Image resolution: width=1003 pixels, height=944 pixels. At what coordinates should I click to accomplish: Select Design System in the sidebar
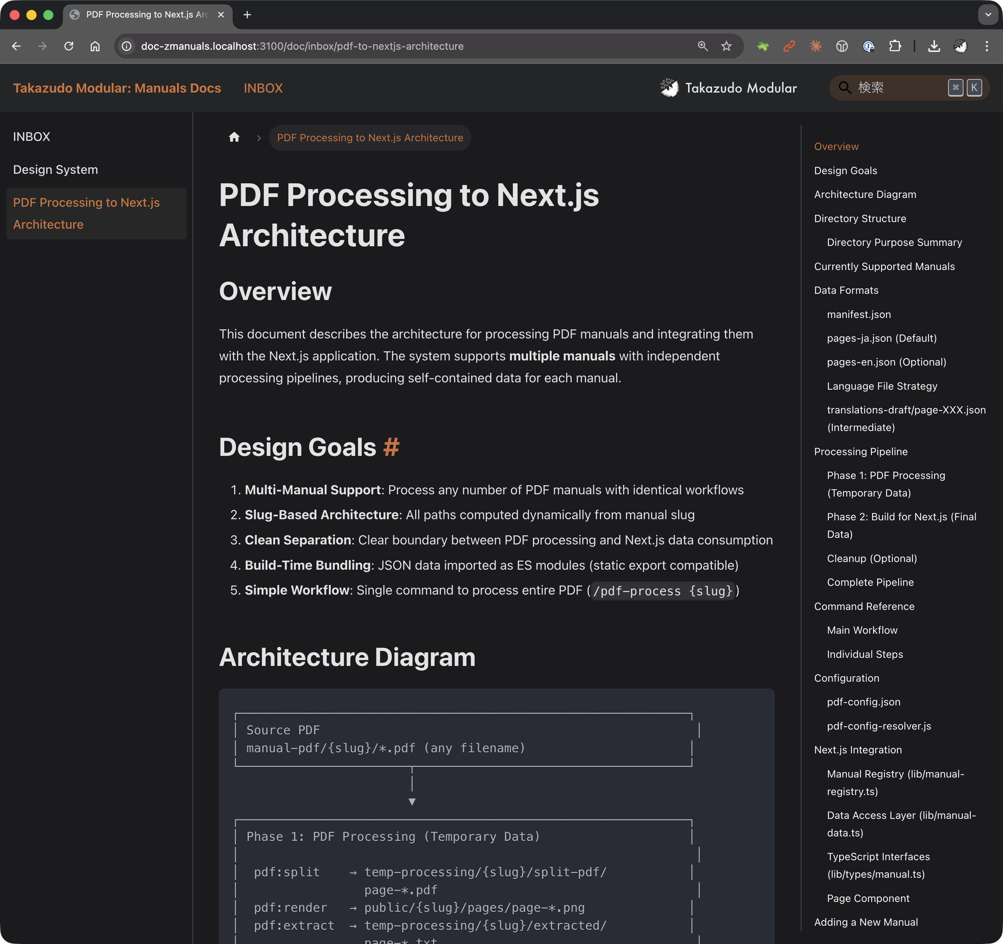point(56,169)
